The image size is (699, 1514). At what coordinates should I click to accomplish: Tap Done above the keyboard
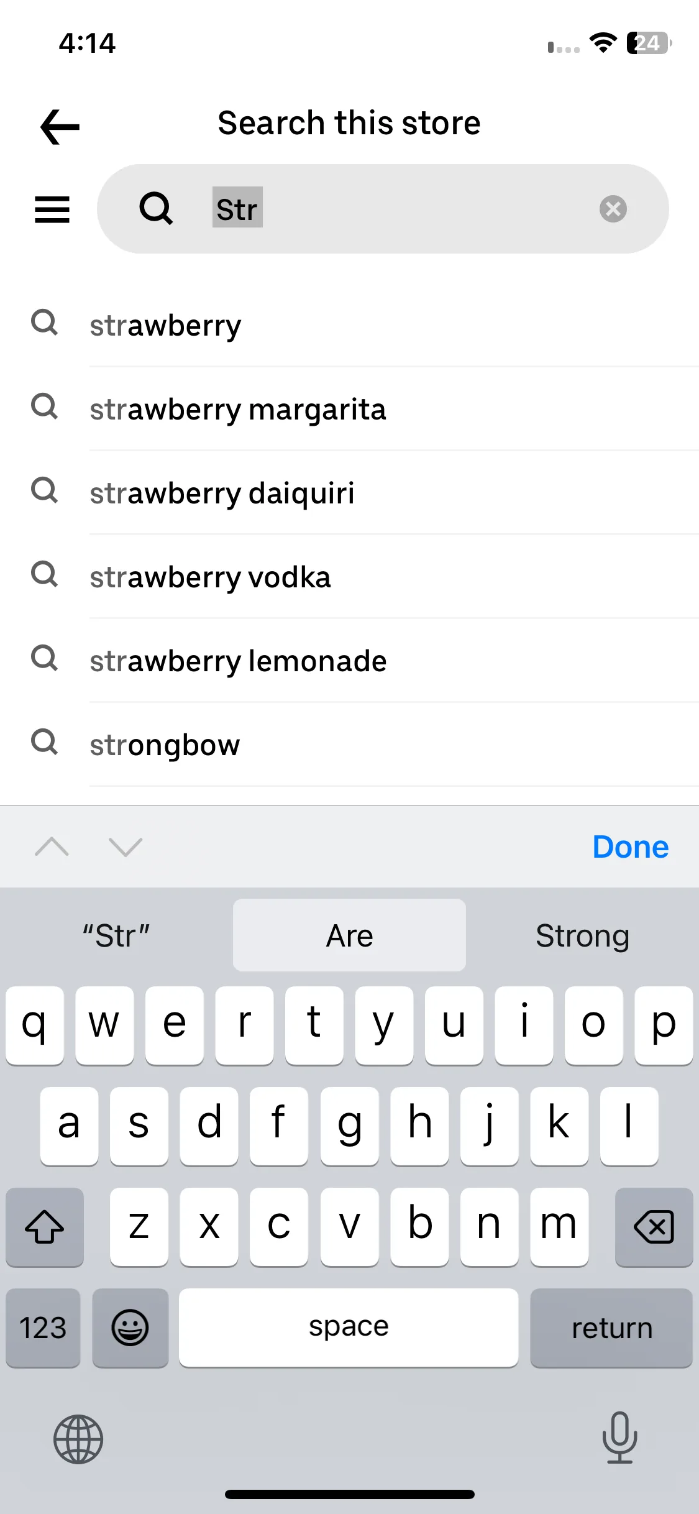(x=630, y=846)
